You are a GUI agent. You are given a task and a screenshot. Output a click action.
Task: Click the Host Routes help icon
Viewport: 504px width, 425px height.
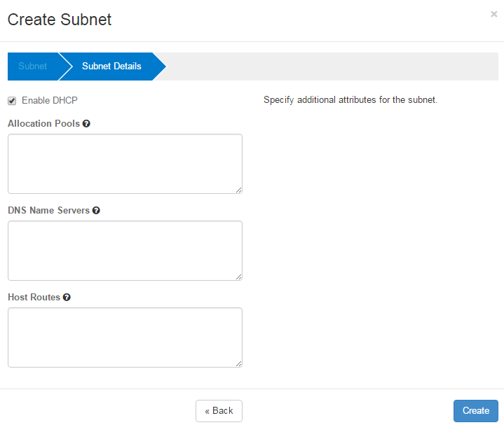click(67, 298)
